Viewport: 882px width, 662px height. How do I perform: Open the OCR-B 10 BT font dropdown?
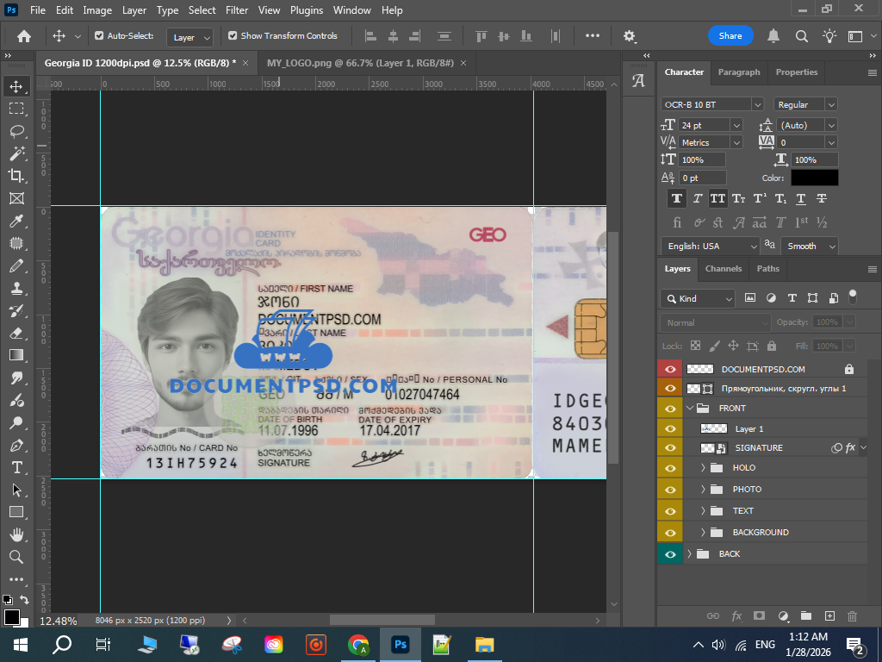point(757,104)
